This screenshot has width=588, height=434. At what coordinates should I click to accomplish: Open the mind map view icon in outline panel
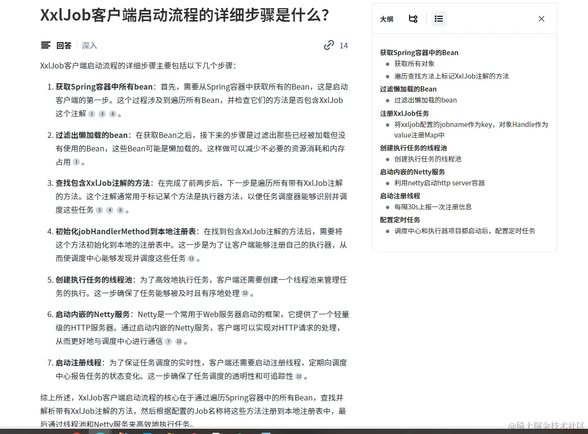413,19
